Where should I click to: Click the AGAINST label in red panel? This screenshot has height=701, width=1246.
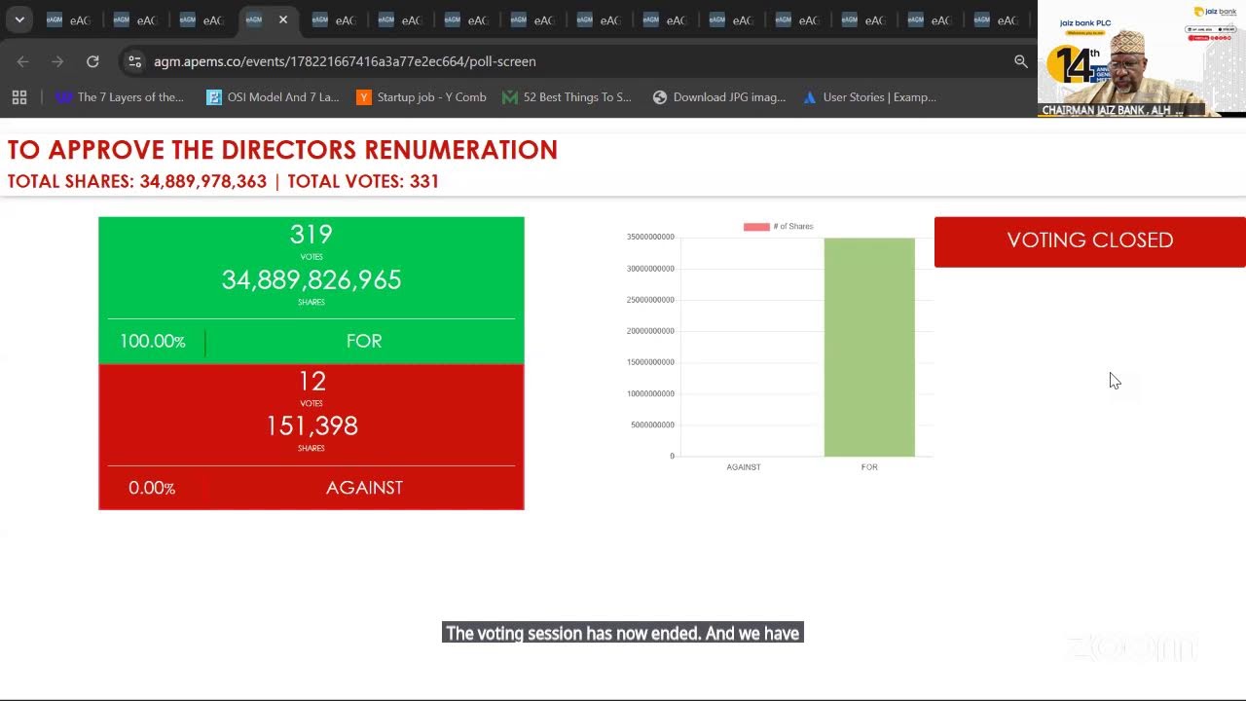364,489
